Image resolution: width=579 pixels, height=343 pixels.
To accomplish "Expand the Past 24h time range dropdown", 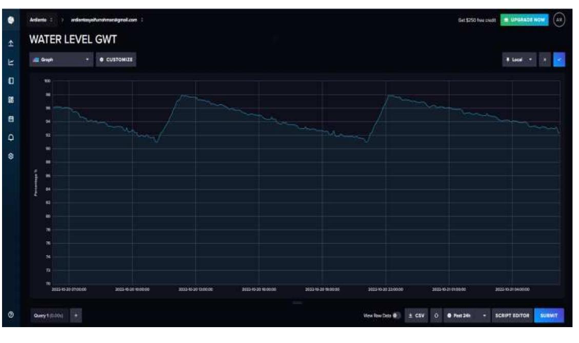I will [x=467, y=315].
